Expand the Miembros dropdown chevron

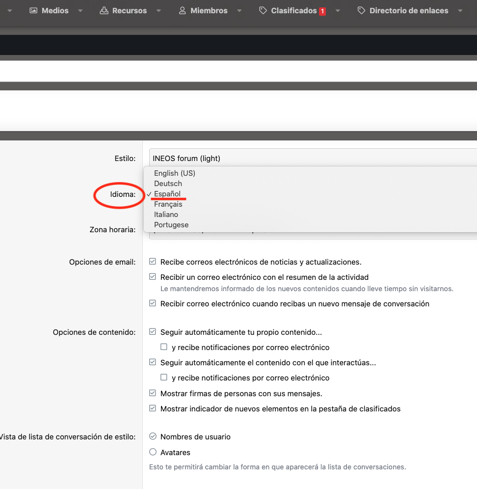239,10
